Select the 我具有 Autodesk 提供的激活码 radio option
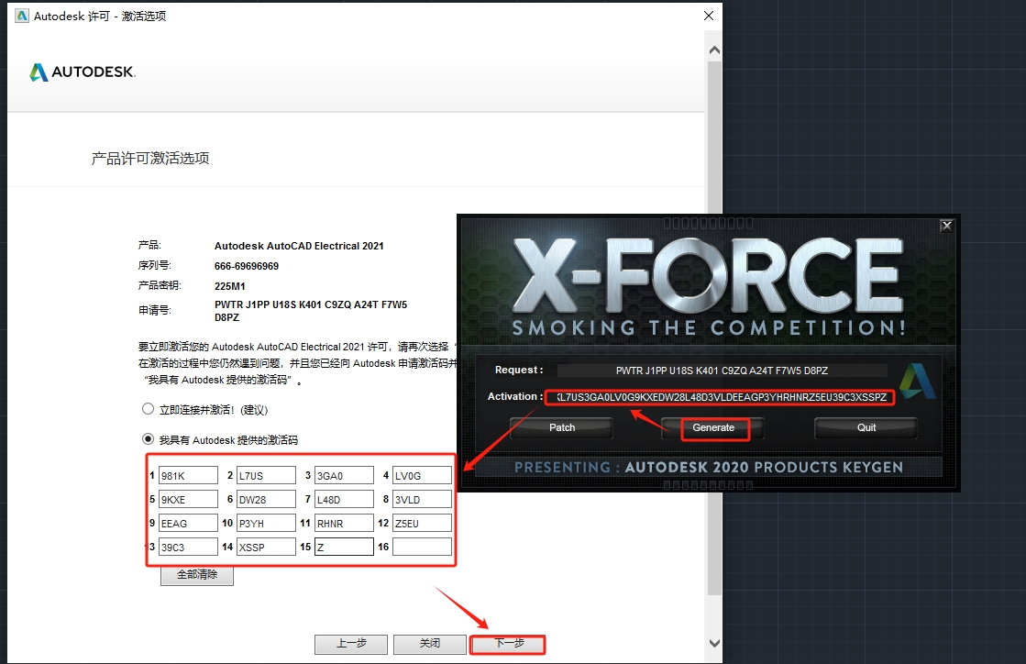Viewport: 1026px width, 664px height. pos(149,440)
